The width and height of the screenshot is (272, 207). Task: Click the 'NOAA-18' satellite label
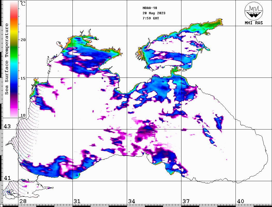point(150,8)
